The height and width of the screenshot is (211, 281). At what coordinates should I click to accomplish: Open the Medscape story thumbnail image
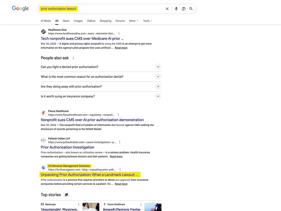[x=91, y=207]
